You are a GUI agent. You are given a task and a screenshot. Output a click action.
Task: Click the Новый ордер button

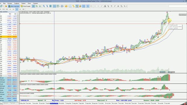coord(26,6)
